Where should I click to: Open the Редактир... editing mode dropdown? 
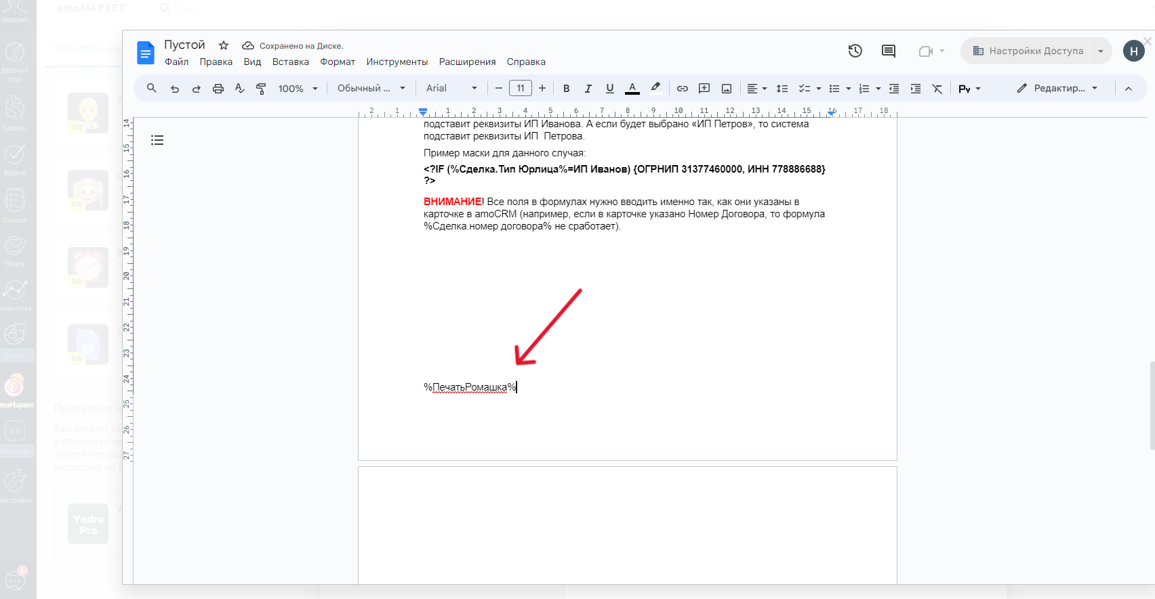pyautogui.click(x=1057, y=88)
